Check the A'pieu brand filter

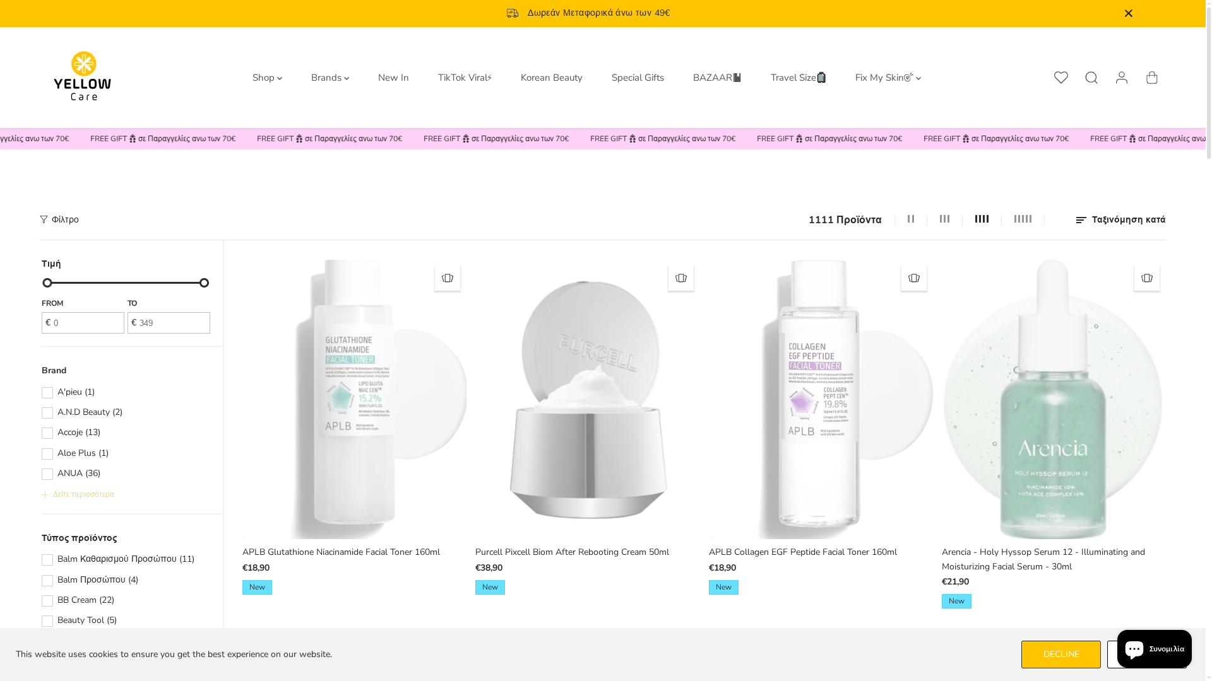(47, 393)
